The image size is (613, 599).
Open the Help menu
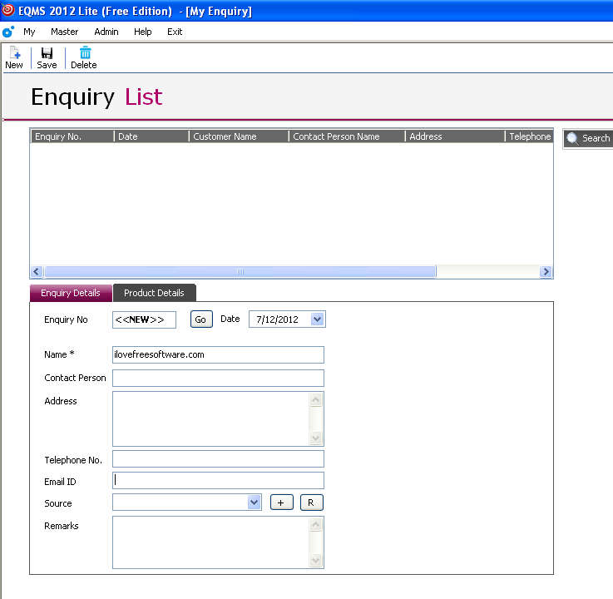(143, 32)
